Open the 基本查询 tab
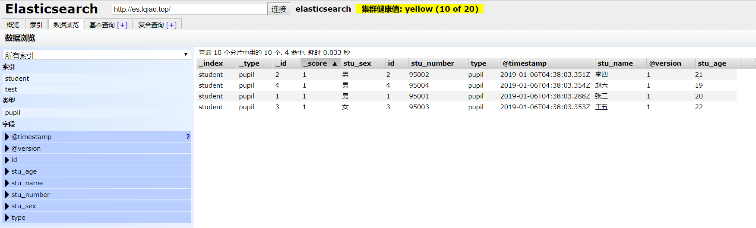The image size is (756, 228). pos(102,25)
